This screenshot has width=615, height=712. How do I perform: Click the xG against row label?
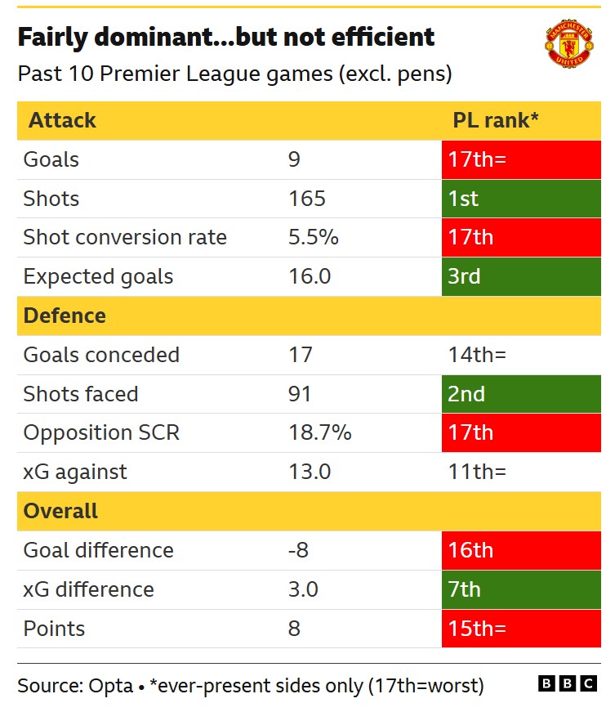75,472
